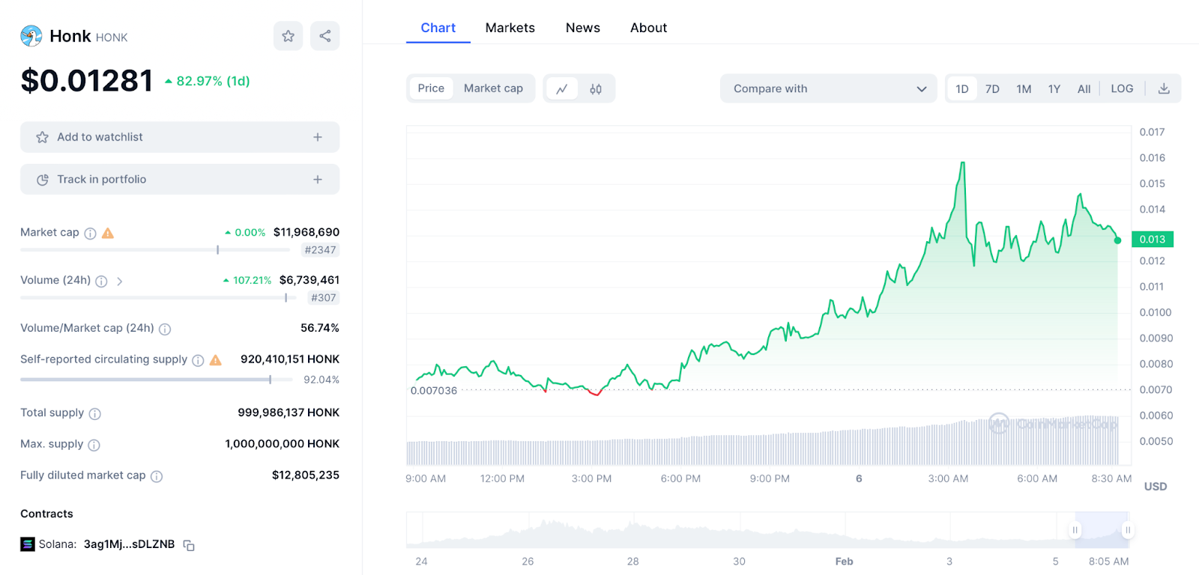The height and width of the screenshot is (575, 1199).
Task: Open the share options icon
Action: point(325,36)
